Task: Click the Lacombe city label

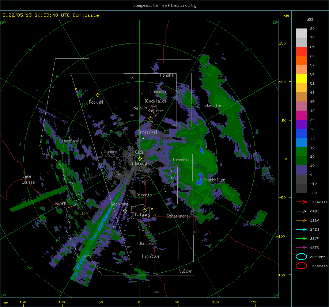Action: click(158, 92)
